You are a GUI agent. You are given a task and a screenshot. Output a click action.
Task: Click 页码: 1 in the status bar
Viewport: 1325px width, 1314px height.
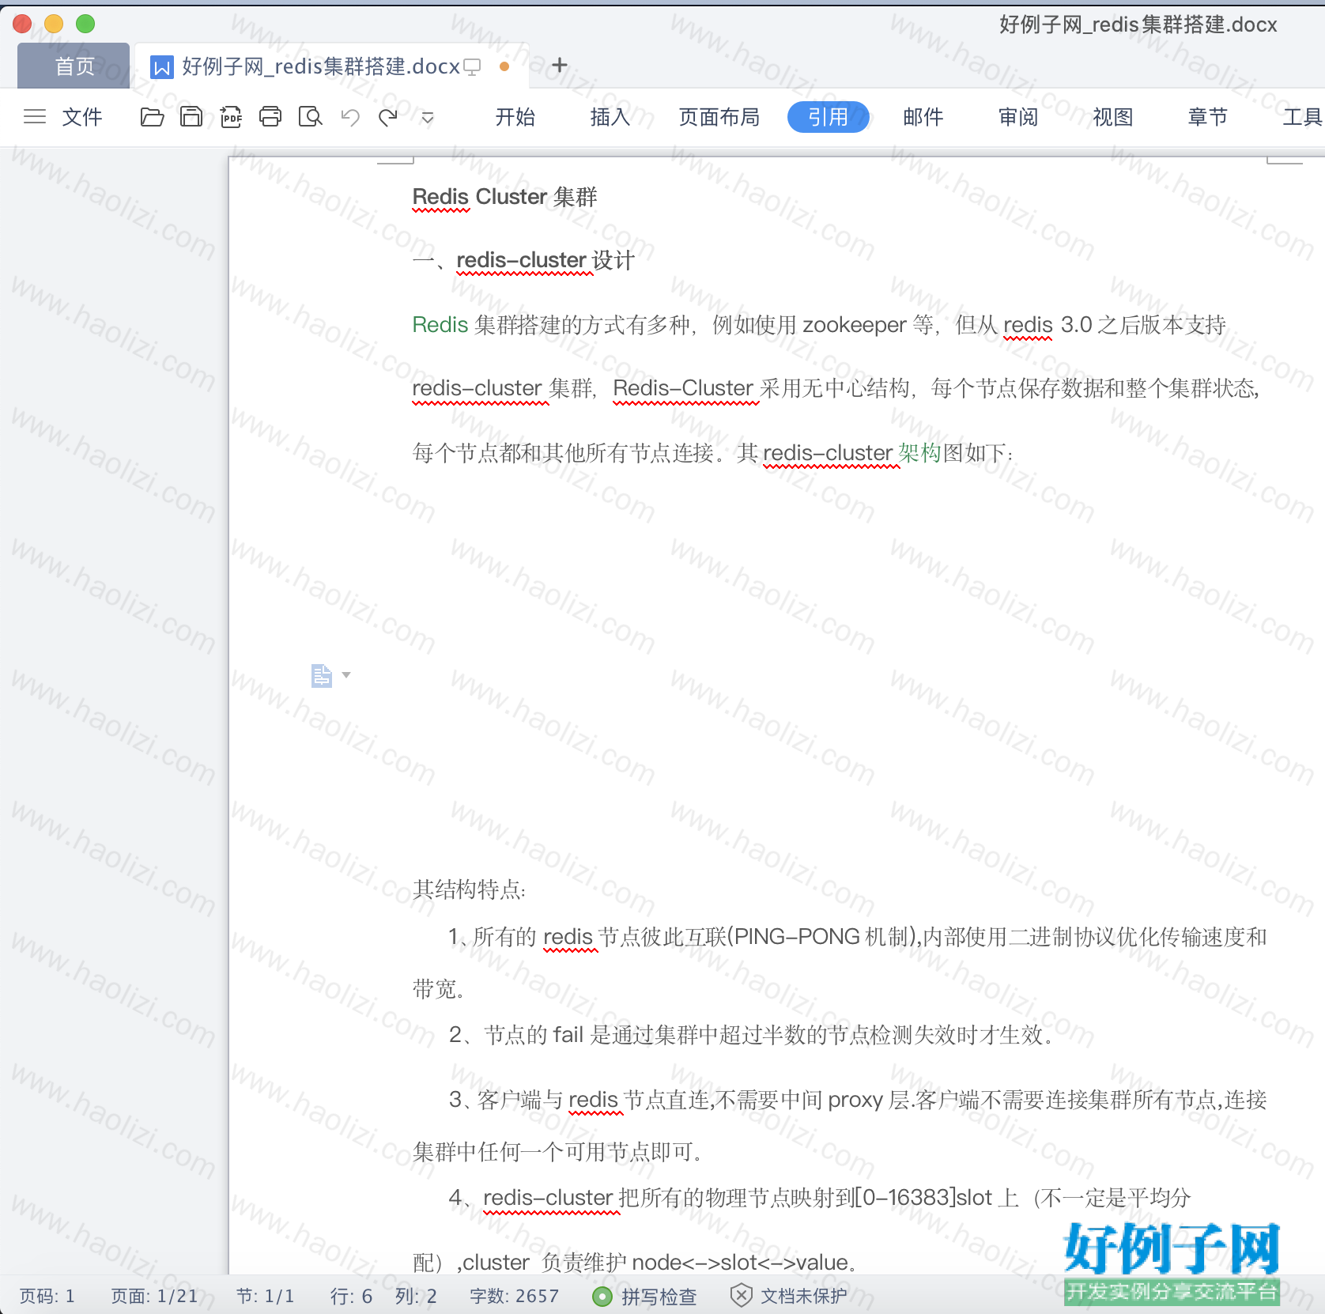(47, 1296)
